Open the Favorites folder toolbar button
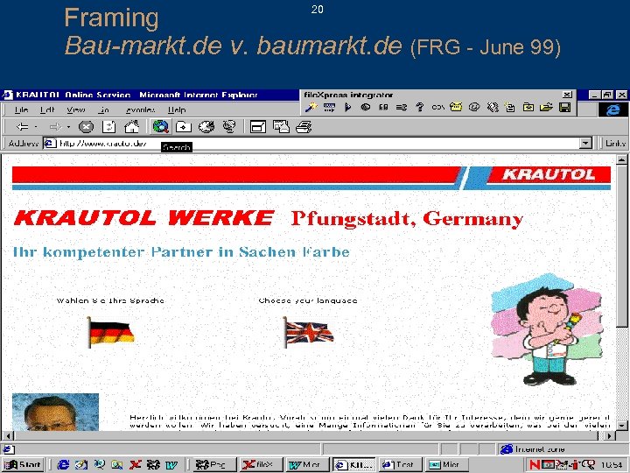Screen dimensions: 630x473 183,127
